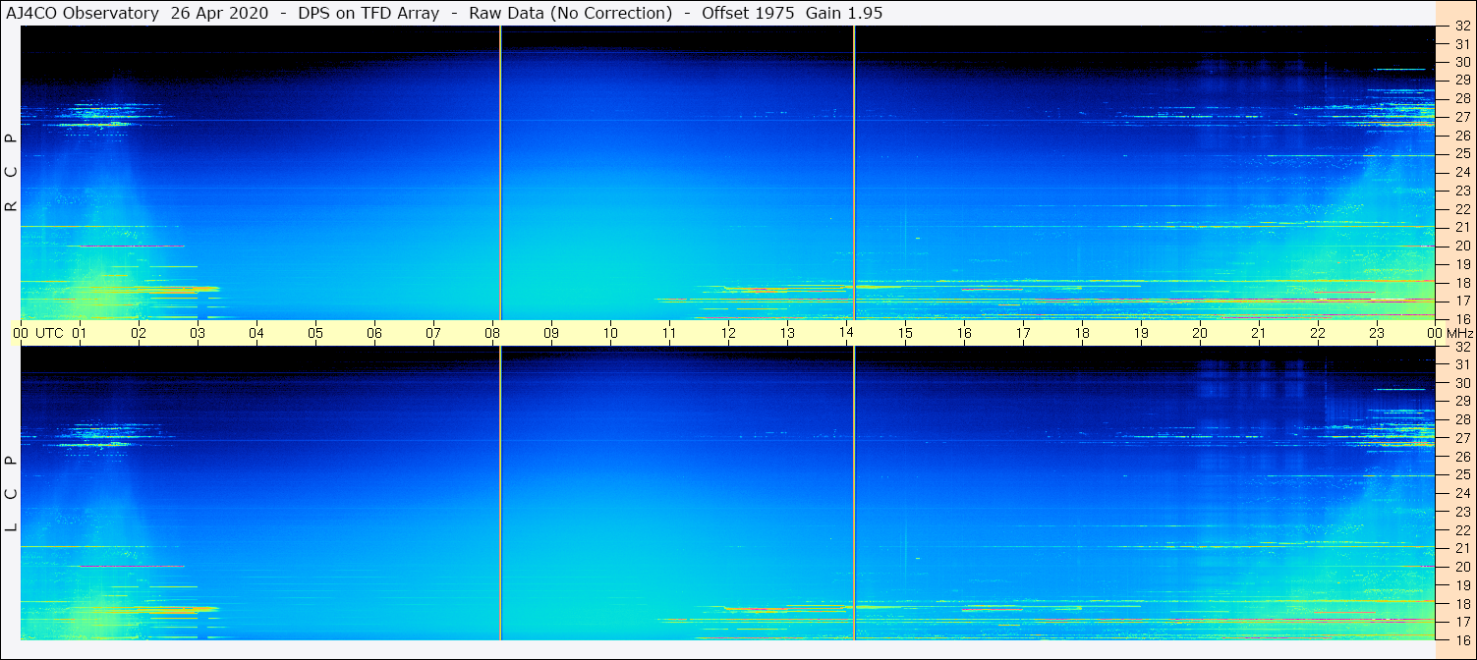Click "17" MHz tick on LCP frequency scale

(1461, 622)
